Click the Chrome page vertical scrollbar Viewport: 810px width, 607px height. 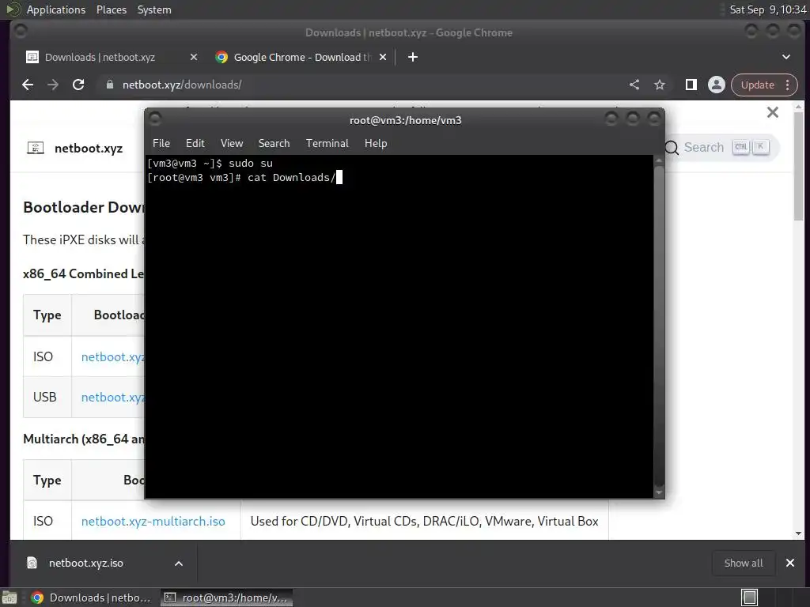pos(799,165)
